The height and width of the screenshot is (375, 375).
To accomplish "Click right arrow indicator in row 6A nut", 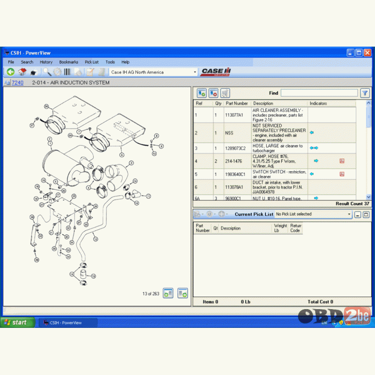I will pyautogui.click(x=316, y=198).
